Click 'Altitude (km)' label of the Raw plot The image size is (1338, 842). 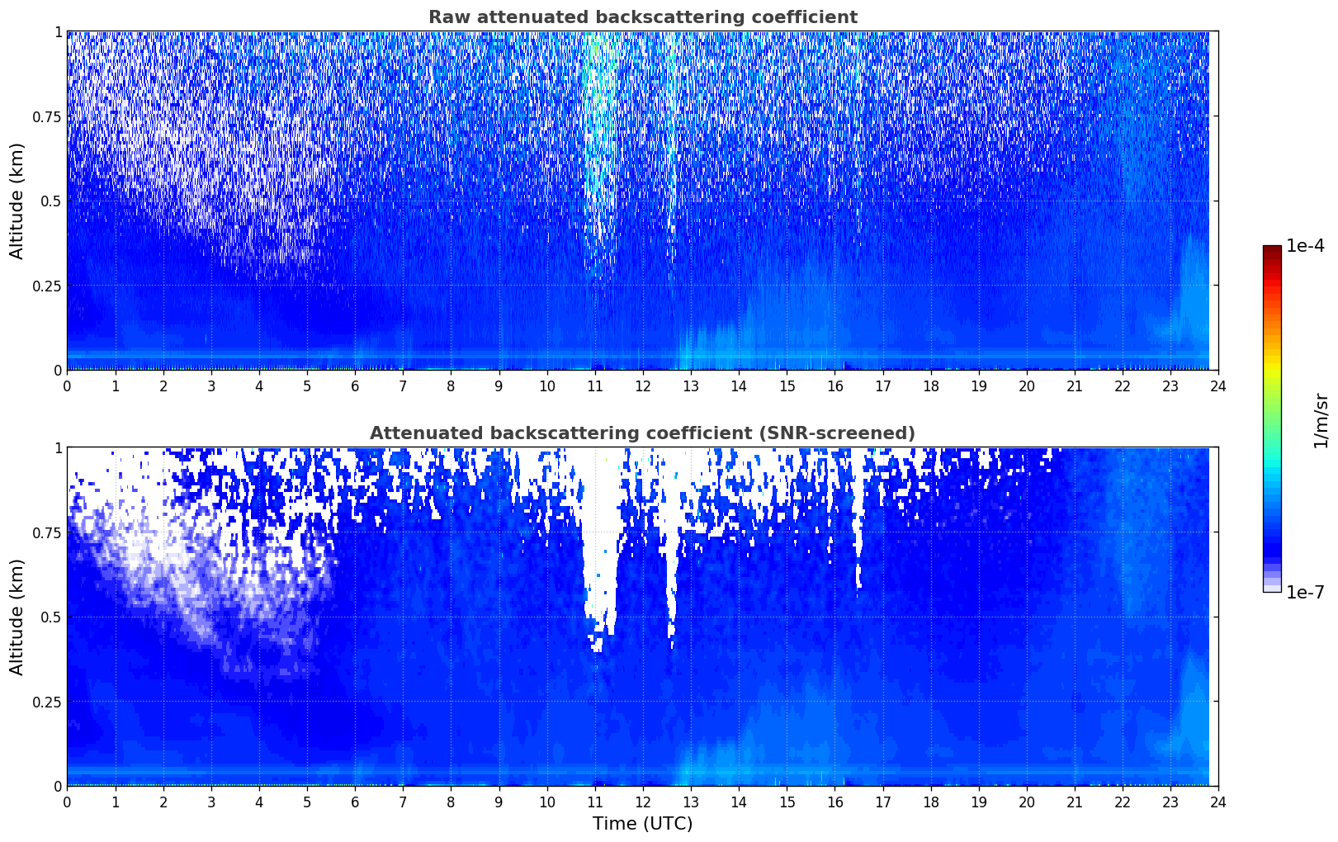tap(17, 201)
